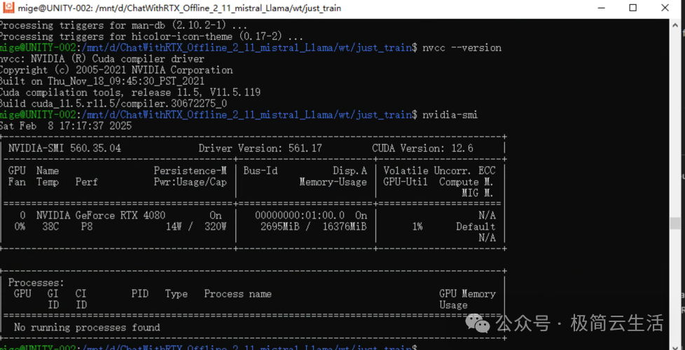Click 'nvcc: NVIDIA (R) Cuda compiler driver' line
685x350 pixels.
102,59
